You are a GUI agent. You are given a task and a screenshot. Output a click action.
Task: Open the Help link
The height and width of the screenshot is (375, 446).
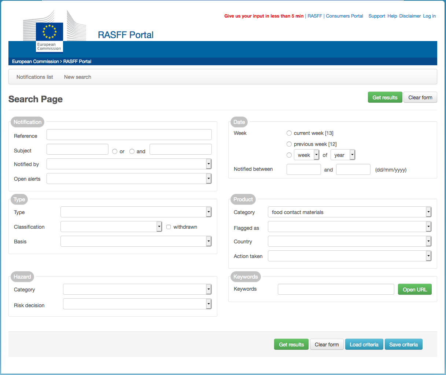click(x=392, y=16)
